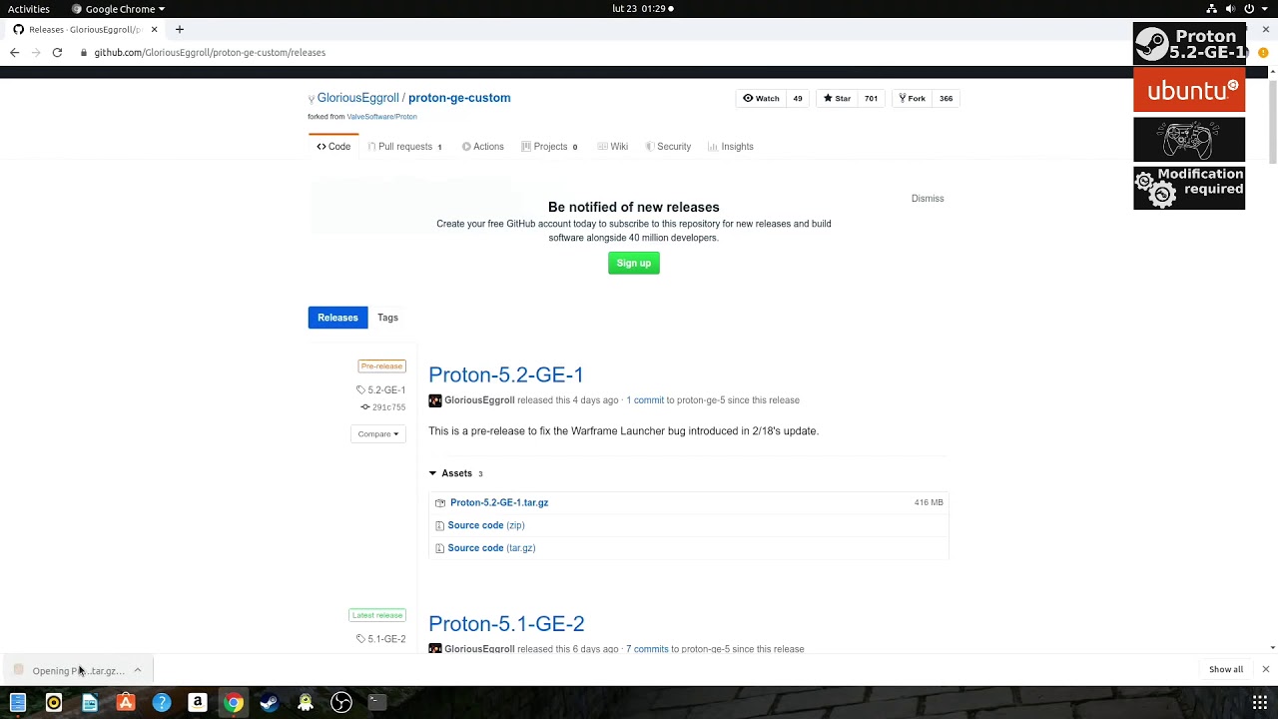The image size is (1278, 719).
Task: Click the padlock icon in address bar
Action: (x=84, y=52)
